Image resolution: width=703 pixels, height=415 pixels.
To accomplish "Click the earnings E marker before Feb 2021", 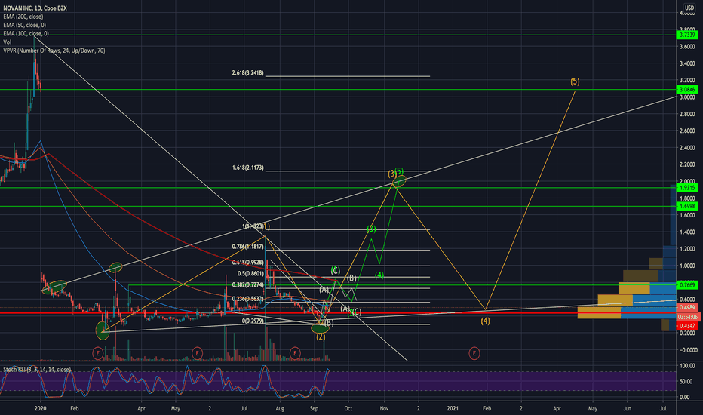I will point(474,354).
